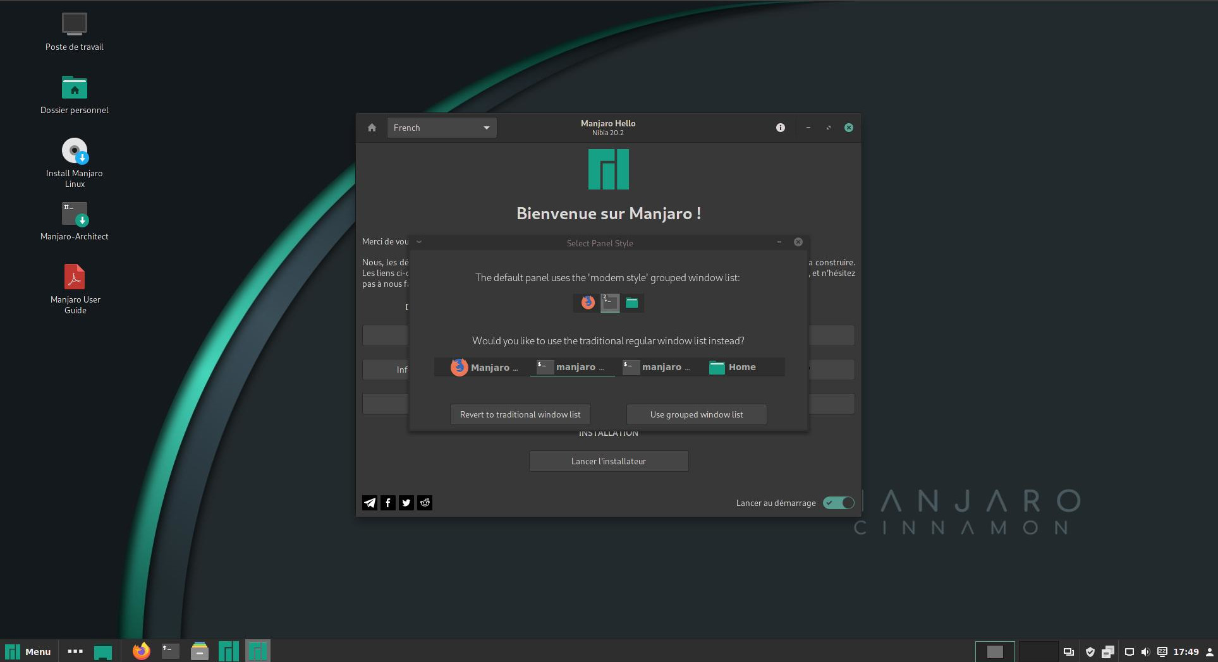Click the window list applet in tray
This screenshot has height=662, width=1218.
pos(1069,652)
